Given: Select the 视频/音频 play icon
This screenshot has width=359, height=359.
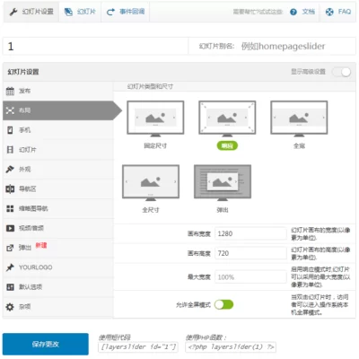Looking at the screenshot, I should pos(10,228).
